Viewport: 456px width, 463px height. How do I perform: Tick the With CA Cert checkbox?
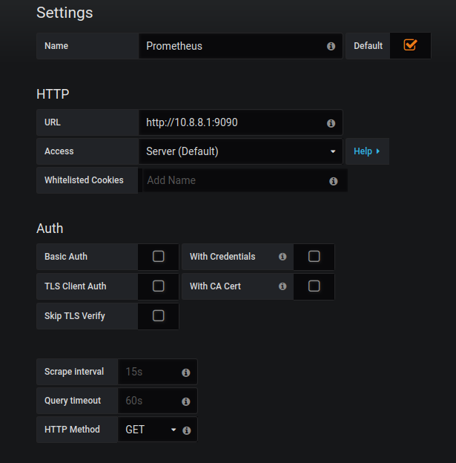(314, 286)
